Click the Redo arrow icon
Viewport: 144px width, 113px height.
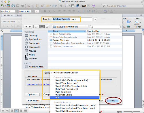pyautogui.click(x=54, y=6)
